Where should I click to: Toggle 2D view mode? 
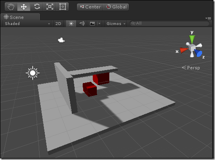(x=58, y=23)
